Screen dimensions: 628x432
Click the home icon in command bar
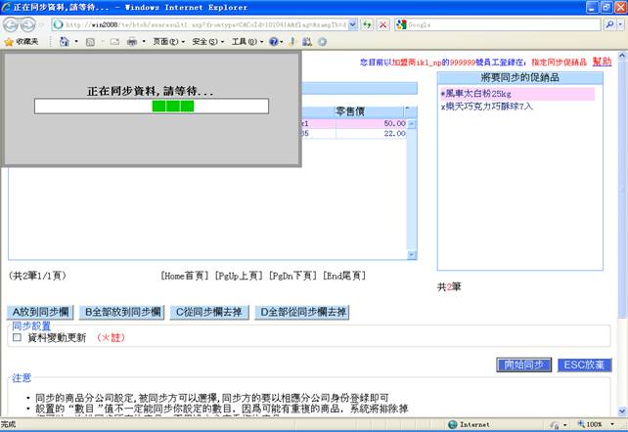click(x=65, y=42)
